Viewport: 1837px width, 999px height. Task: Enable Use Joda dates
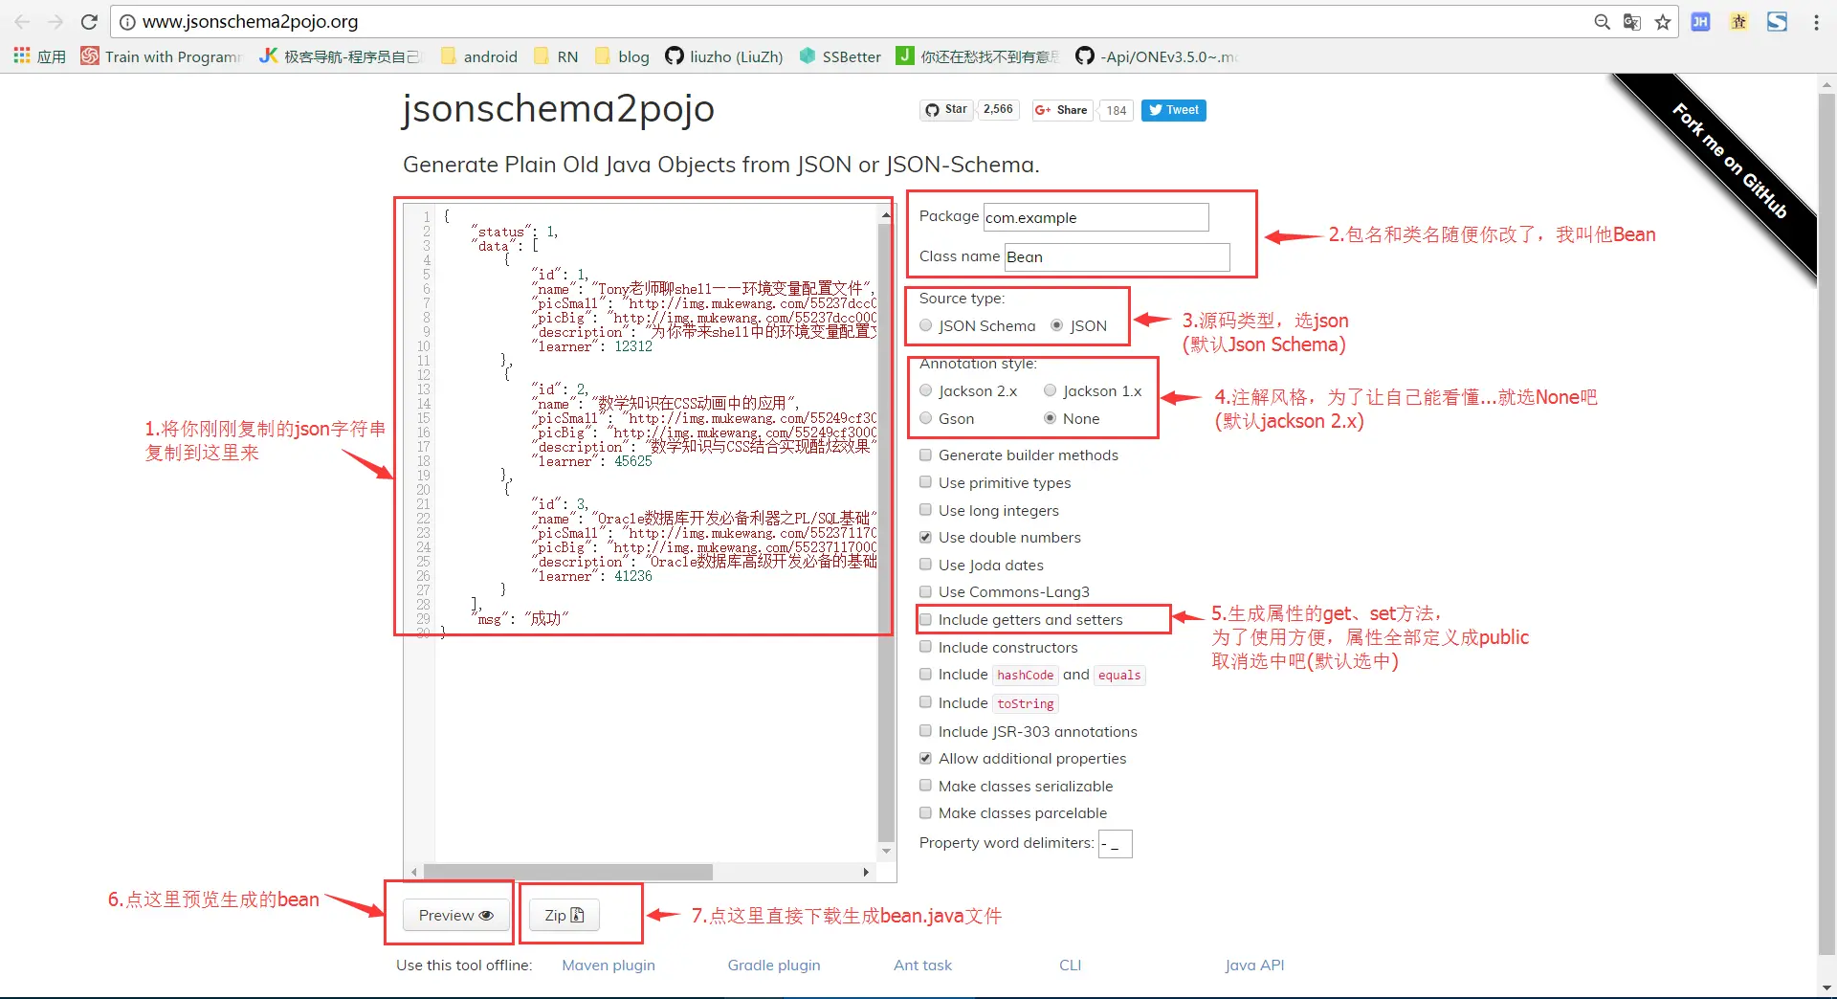pos(925,565)
